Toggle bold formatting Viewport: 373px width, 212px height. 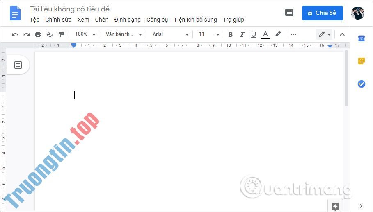tap(230, 35)
